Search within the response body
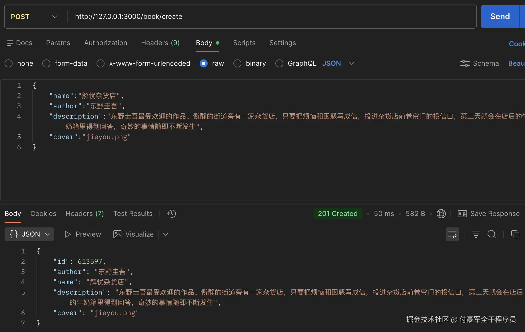525x332 pixels. pyautogui.click(x=492, y=234)
